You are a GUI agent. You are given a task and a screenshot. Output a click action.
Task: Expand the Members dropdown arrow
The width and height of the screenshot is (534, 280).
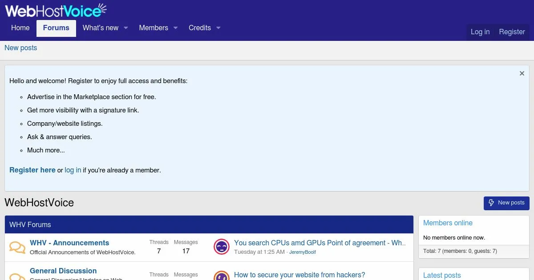[175, 28]
